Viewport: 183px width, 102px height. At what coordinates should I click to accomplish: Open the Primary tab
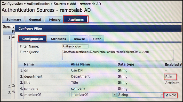pos(54,19)
